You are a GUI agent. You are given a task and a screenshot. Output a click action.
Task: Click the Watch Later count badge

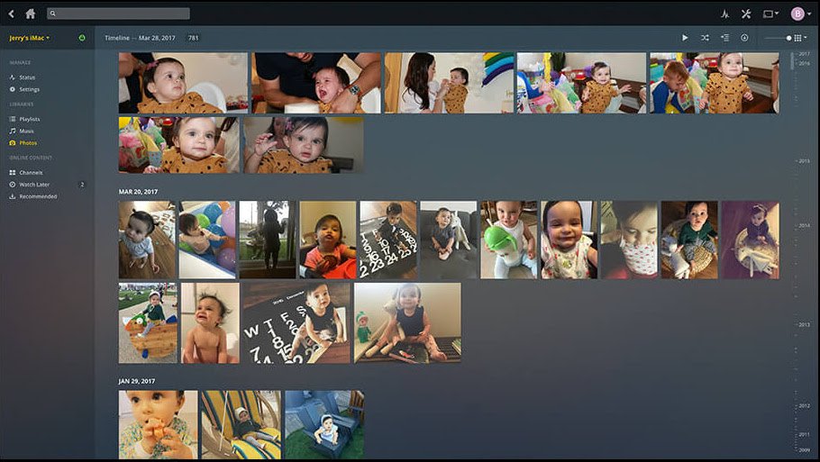[82, 185]
